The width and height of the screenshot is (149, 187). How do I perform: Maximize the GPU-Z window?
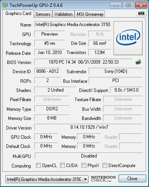[128, 5]
